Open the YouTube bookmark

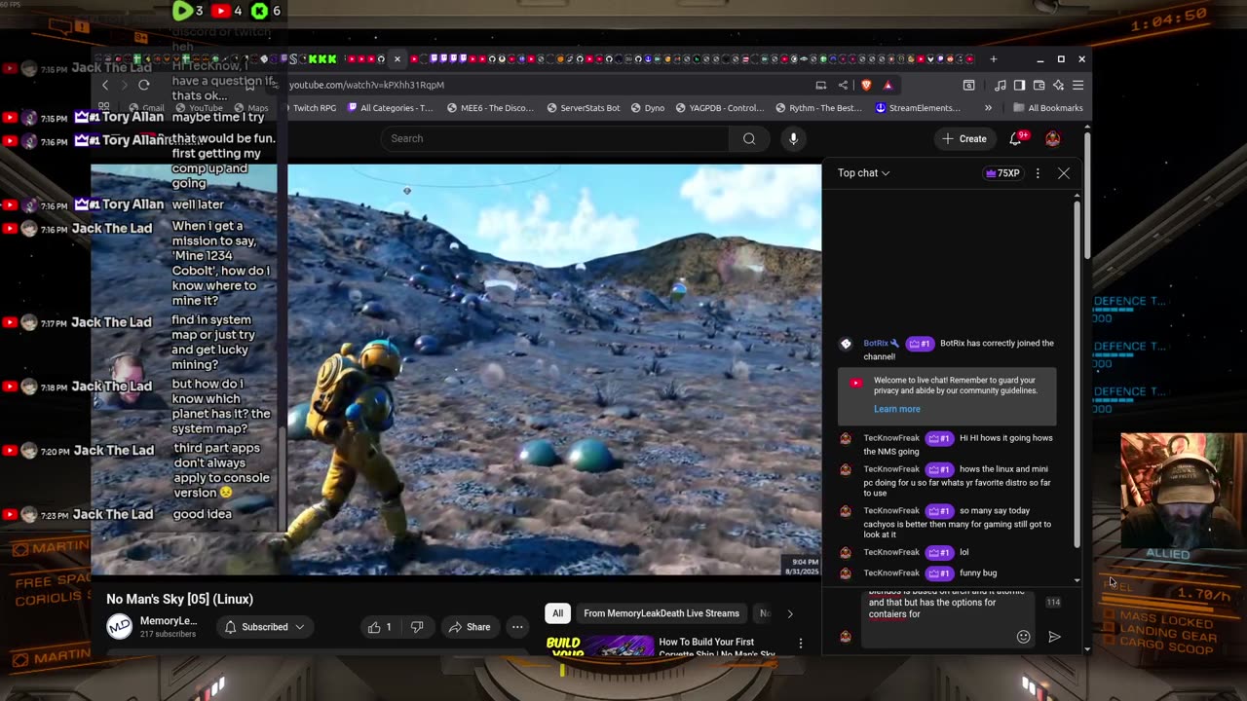pos(199,108)
